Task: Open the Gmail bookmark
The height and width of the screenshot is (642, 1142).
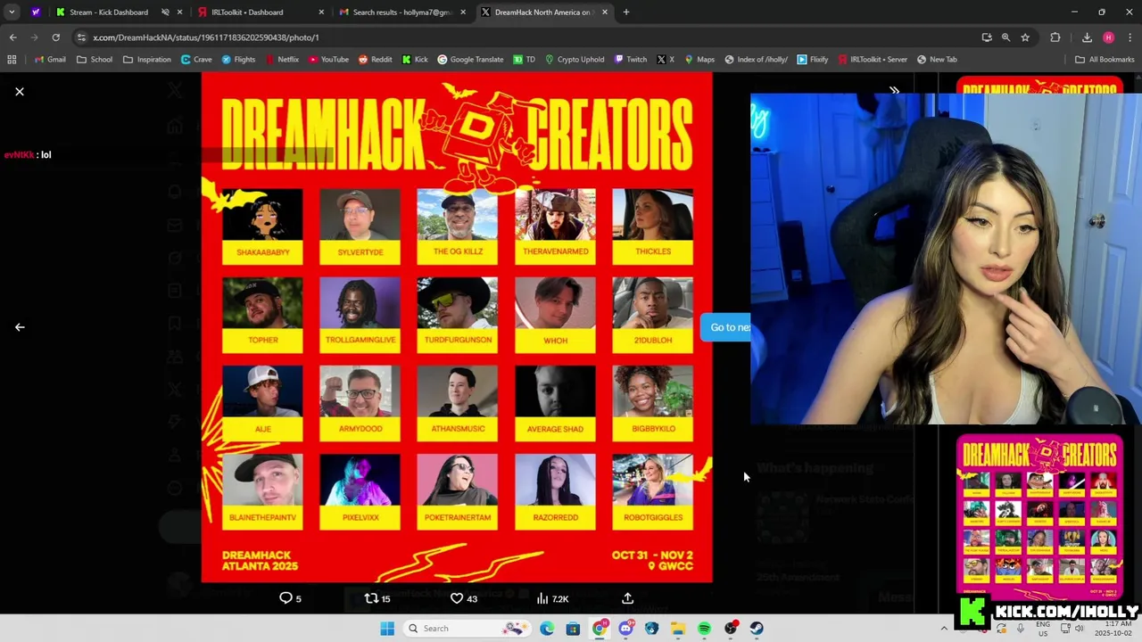Action: (50, 60)
